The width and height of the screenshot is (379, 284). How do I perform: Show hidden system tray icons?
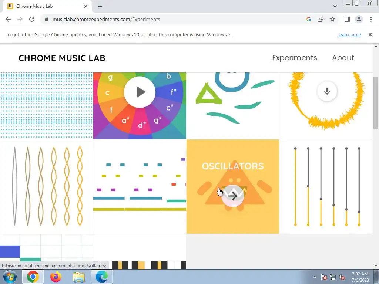[315, 277]
